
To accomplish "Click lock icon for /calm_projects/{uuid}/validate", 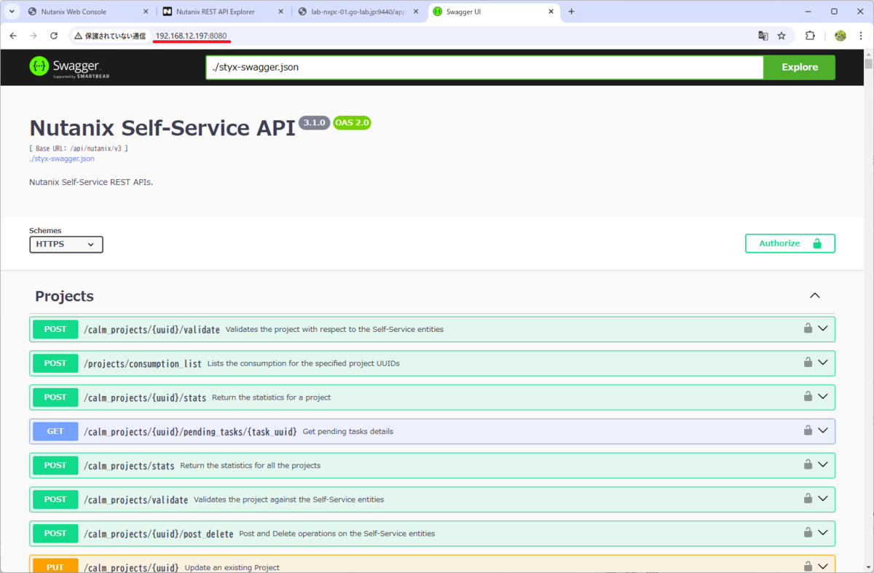I will (808, 328).
